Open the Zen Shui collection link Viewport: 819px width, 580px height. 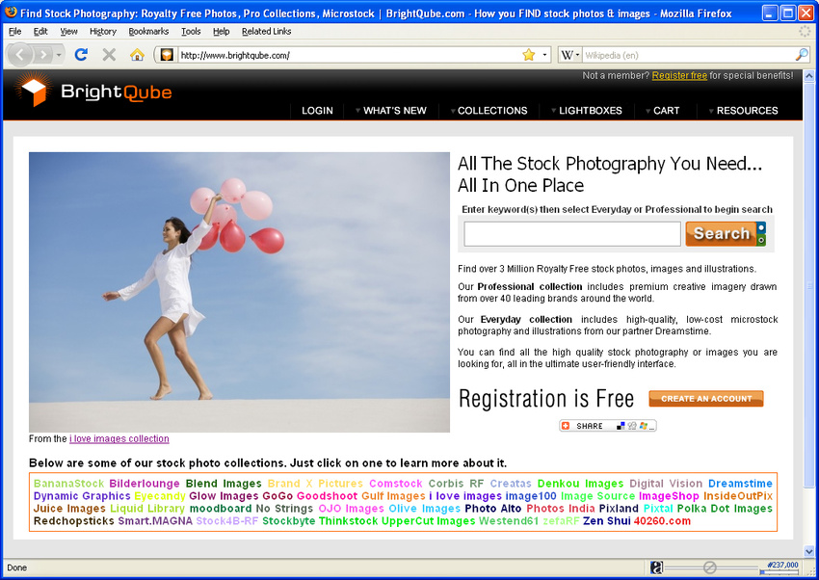606,521
